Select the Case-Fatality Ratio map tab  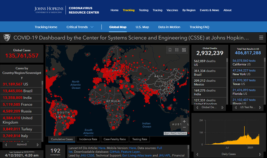tap(115, 139)
